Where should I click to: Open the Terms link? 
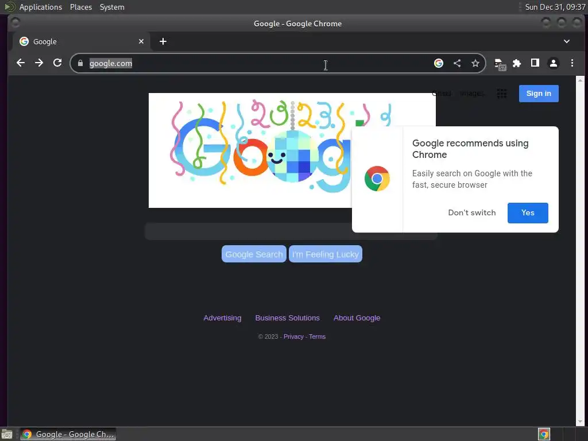coord(317,336)
